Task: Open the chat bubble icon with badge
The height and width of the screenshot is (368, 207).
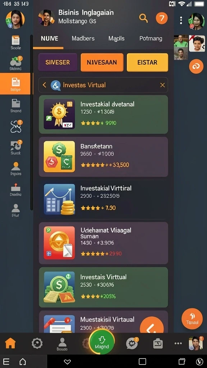Action: [132, 343]
